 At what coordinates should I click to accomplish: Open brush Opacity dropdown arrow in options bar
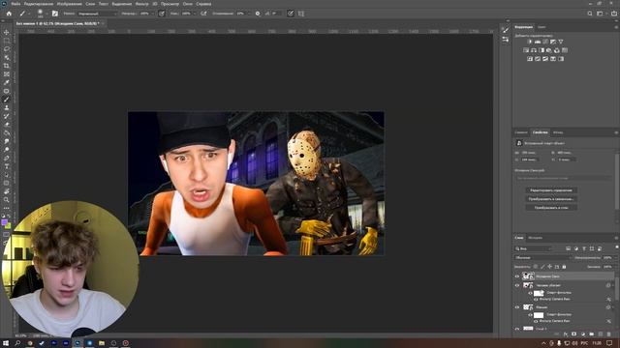153,14
